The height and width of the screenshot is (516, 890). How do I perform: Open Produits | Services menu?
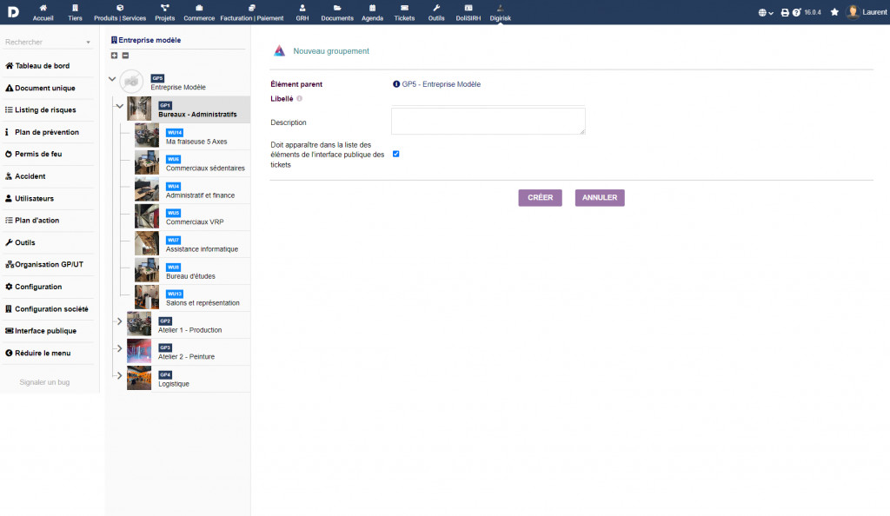(120, 12)
